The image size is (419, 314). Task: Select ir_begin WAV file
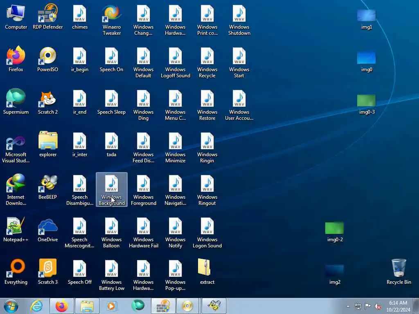80,60
